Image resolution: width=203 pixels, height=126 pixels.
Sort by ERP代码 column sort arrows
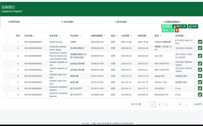pyautogui.click(x=35, y=36)
